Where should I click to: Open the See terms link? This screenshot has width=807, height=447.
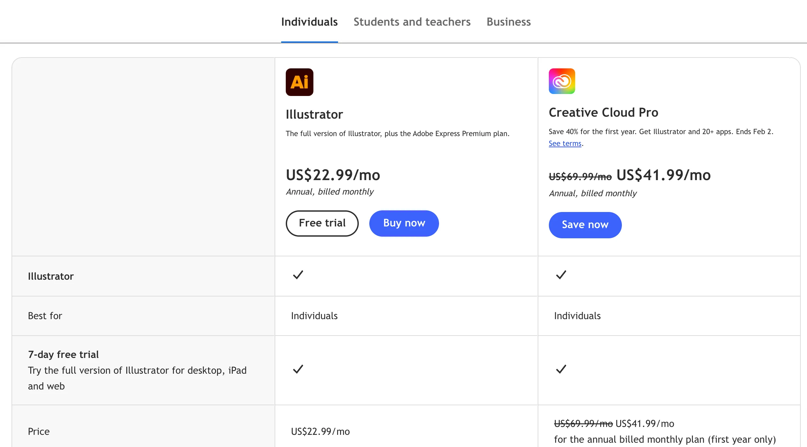pyautogui.click(x=565, y=144)
